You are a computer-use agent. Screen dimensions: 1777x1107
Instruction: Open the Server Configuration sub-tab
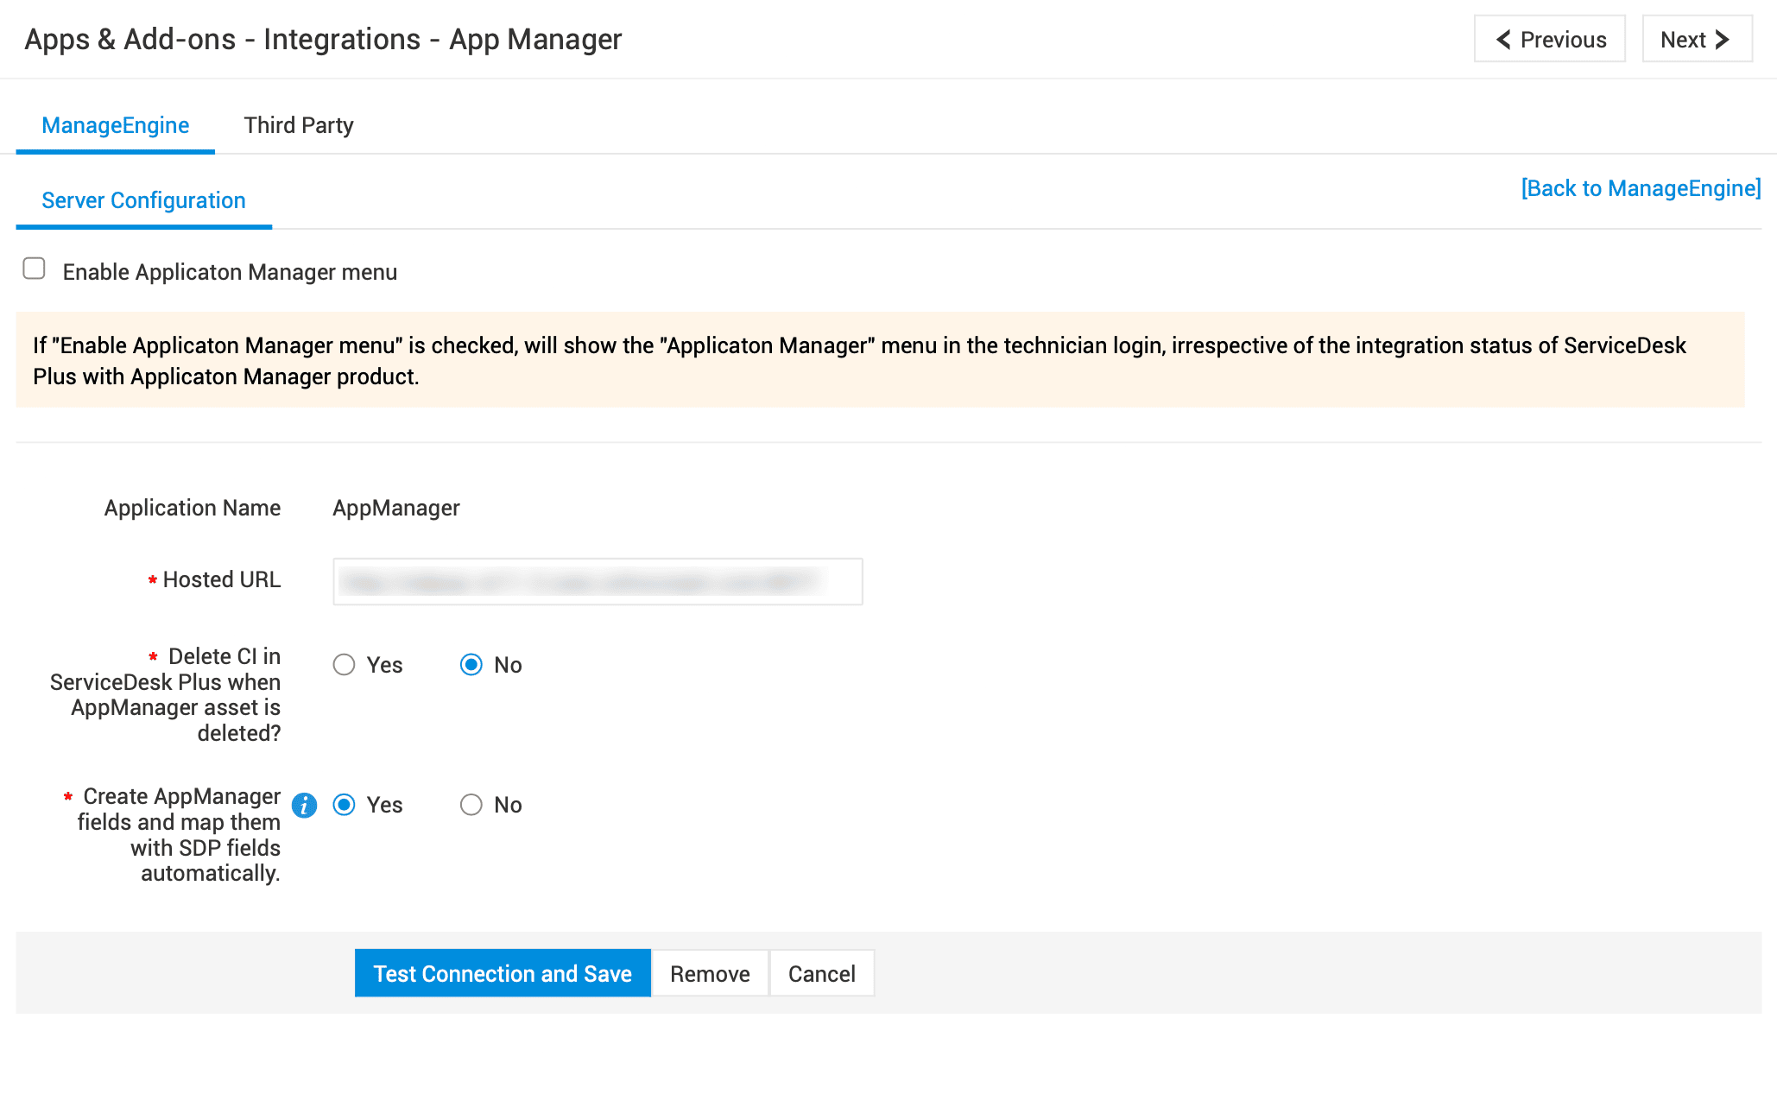tap(143, 200)
